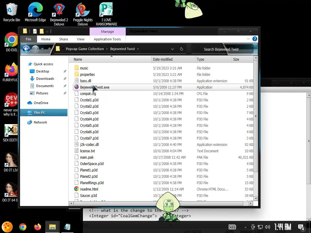The image size is (311, 233).
Task: Select Network in navigation pane
Action: click(x=40, y=122)
